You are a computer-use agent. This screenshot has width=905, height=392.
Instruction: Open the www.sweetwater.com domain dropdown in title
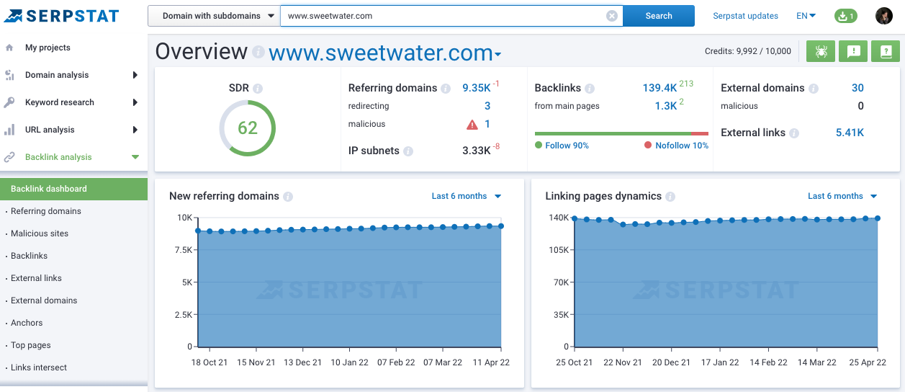click(385, 53)
